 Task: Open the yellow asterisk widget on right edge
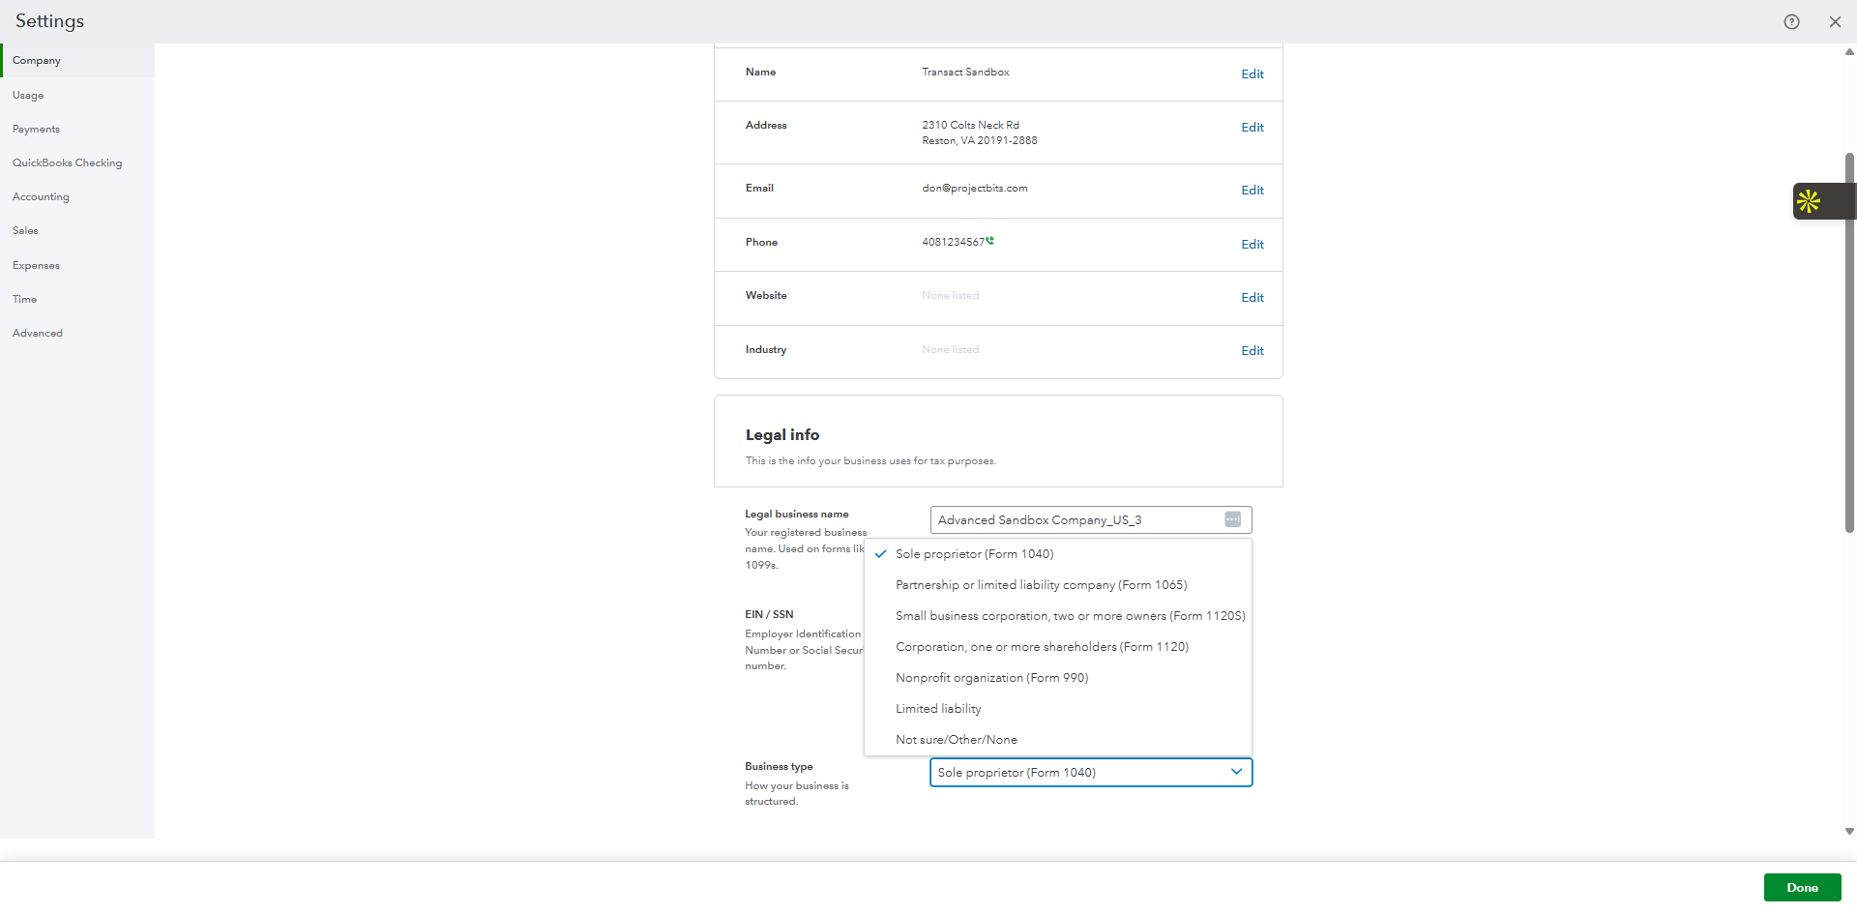1810,201
